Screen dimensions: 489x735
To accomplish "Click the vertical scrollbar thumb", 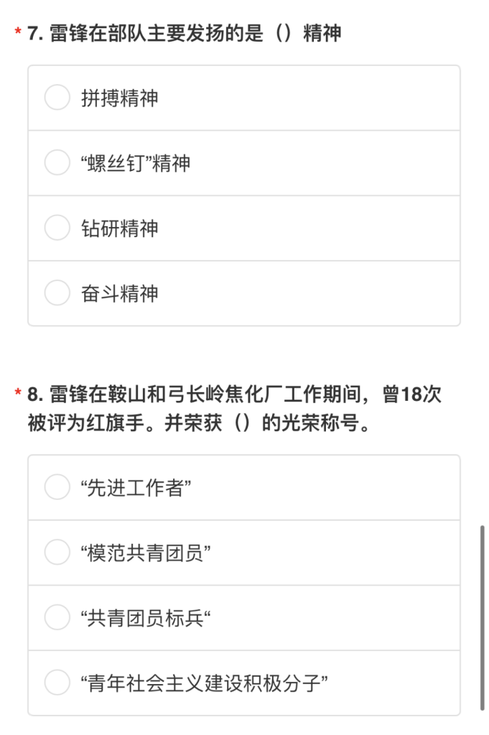I will click(482, 618).
